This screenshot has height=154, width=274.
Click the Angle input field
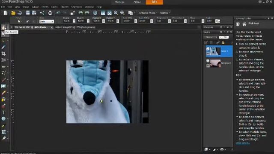pyautogui.click(x=210, y=21)
